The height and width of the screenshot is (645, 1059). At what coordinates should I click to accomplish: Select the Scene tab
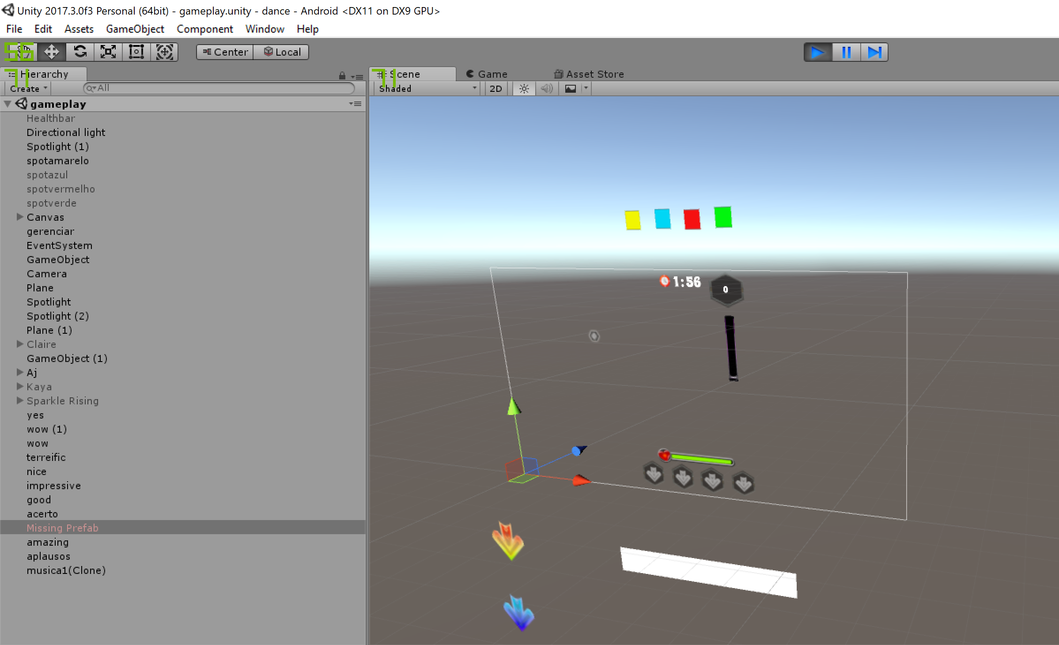[x=413, y=74]
